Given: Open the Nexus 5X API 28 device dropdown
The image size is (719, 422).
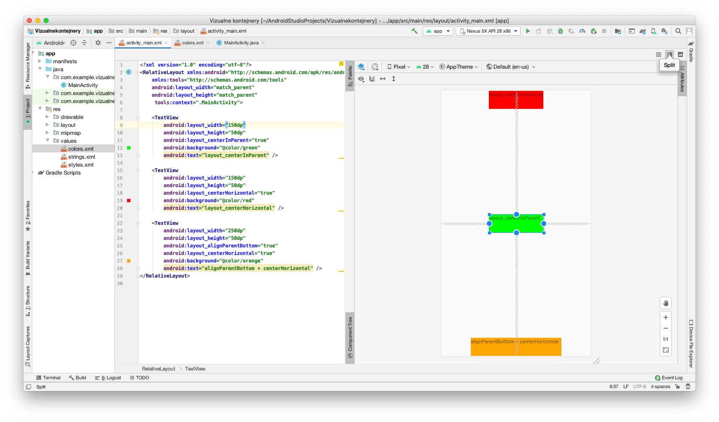Looking at the screenshot, I should click(x=488, y=31).
